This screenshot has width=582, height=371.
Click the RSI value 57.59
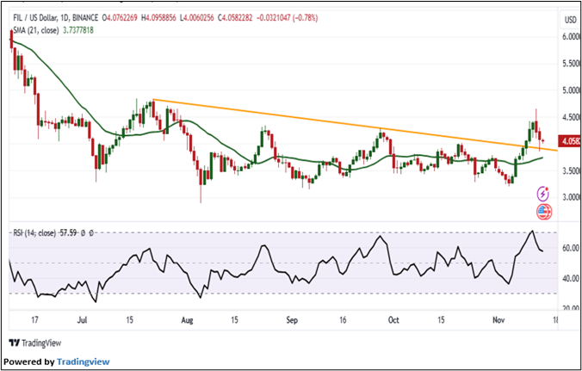tap(67, 233)
